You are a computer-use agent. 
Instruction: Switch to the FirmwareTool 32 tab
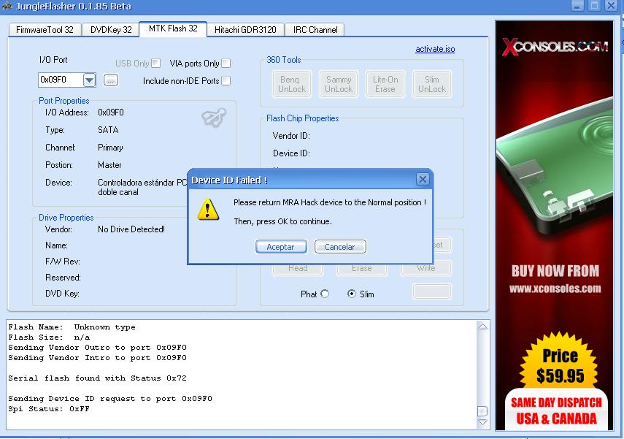coord(45,30)
